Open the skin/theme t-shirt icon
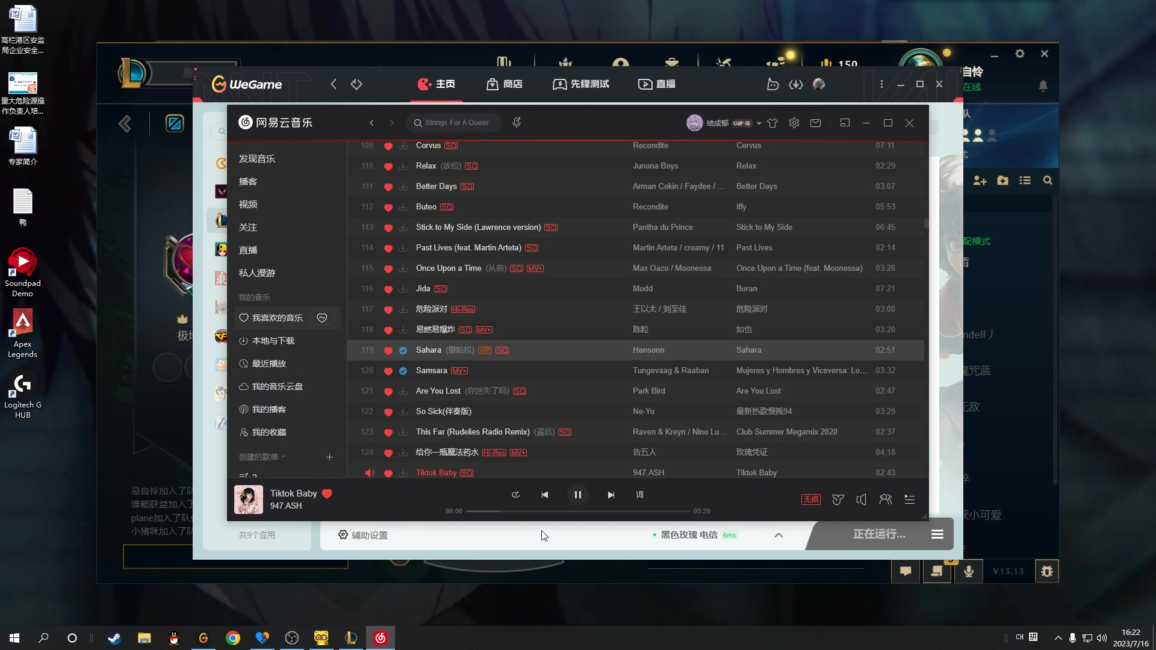The width and height of the screenshot is (1156, 650). [x=772, y=123]
